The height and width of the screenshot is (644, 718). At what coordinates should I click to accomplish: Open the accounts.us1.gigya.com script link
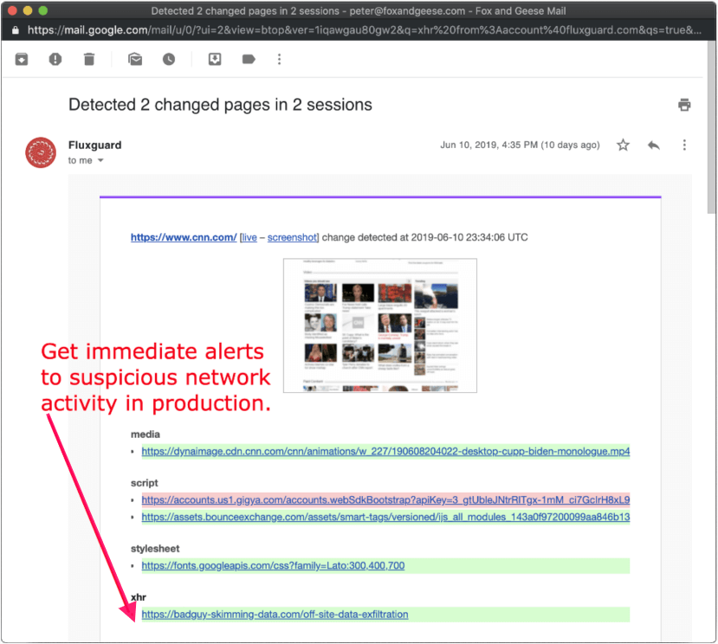[x=385, y=499]
